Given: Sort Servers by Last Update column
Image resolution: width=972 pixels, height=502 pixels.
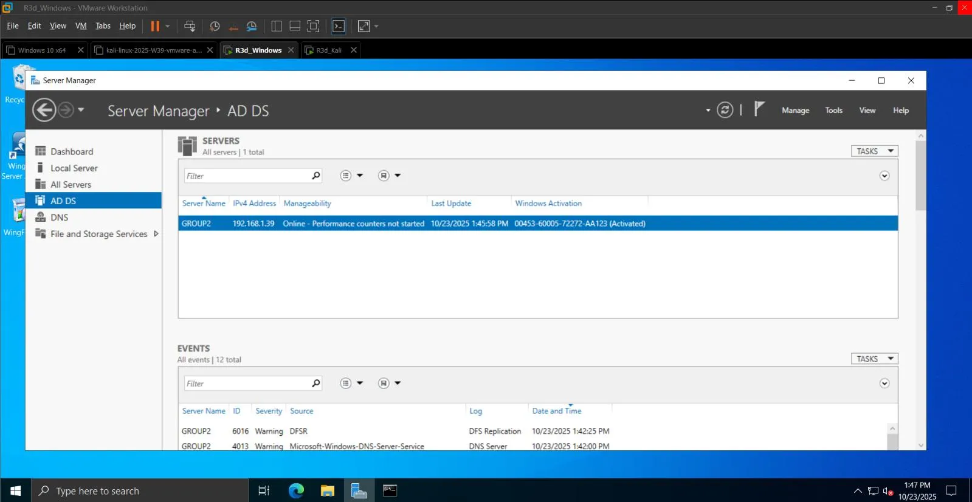Looking at the screenshot, I should tap(451, 204).
